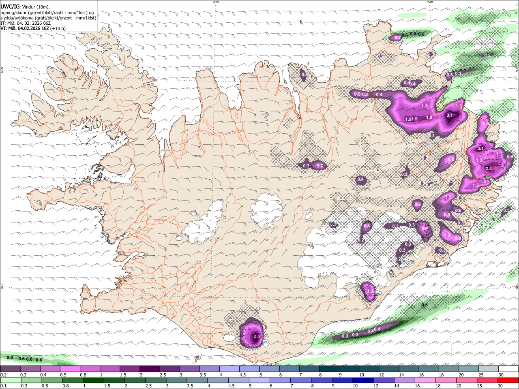Select the pale green 0.1 swatch, lower legend row
519x389 pixels.
[x=10, y=380]
